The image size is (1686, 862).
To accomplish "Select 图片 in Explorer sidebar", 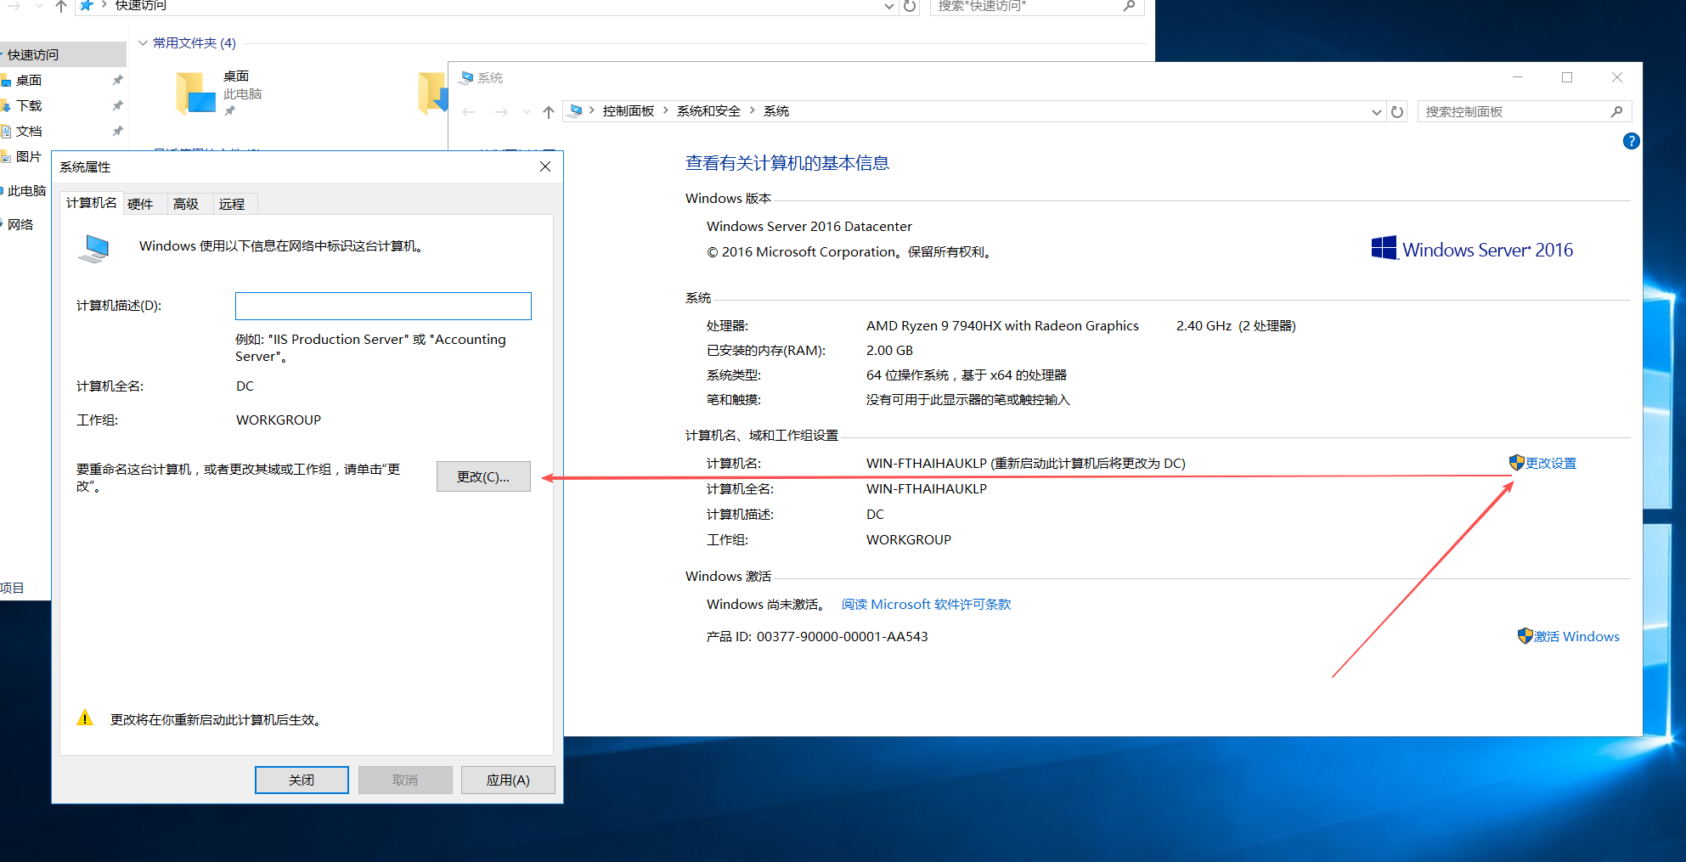I will click(x=28, y=156).
